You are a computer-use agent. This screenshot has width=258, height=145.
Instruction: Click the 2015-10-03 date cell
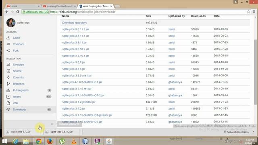[x=221, y=29]
